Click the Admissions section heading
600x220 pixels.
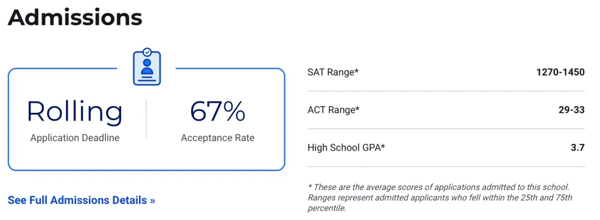pyautogui.click(x=75, y=18)
